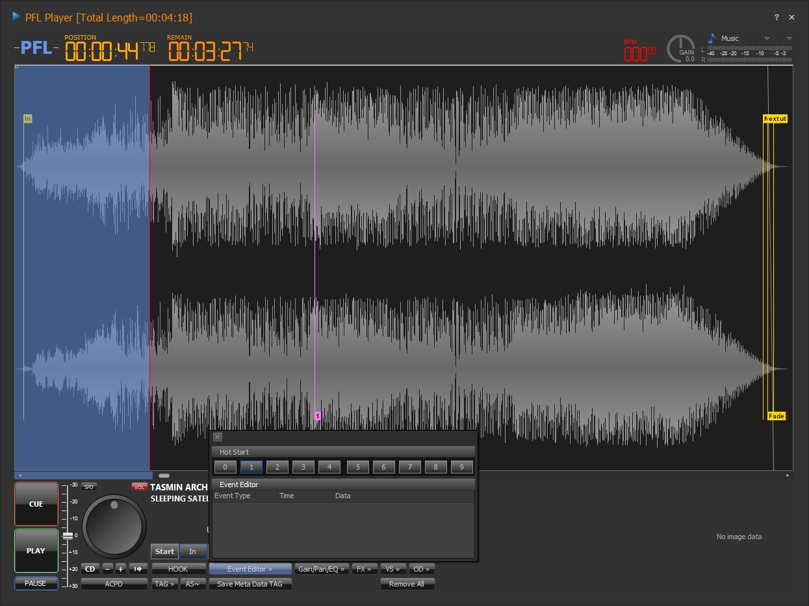Toggle the red VOL mode button
The height and width of the screenshot is (606, 809).
[x=139, y=486]
